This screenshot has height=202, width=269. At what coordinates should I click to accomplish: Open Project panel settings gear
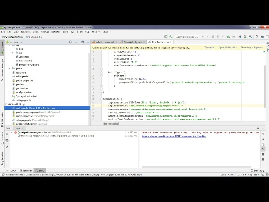[x=82, y=42]
